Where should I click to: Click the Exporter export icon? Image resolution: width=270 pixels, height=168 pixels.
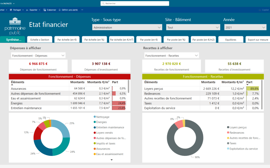(x=28, y=10)
